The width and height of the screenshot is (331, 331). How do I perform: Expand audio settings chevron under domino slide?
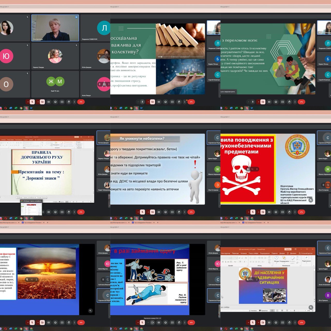pyautogui.click(x=138, y=102)
